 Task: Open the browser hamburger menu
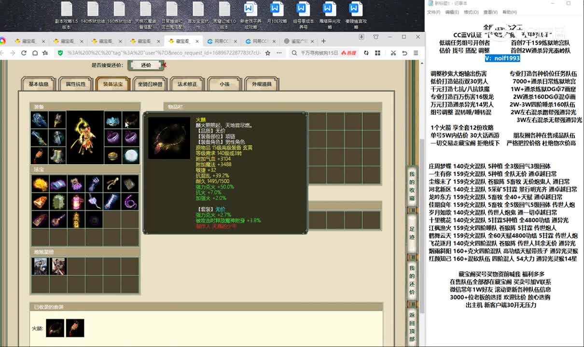coord(417,53)
